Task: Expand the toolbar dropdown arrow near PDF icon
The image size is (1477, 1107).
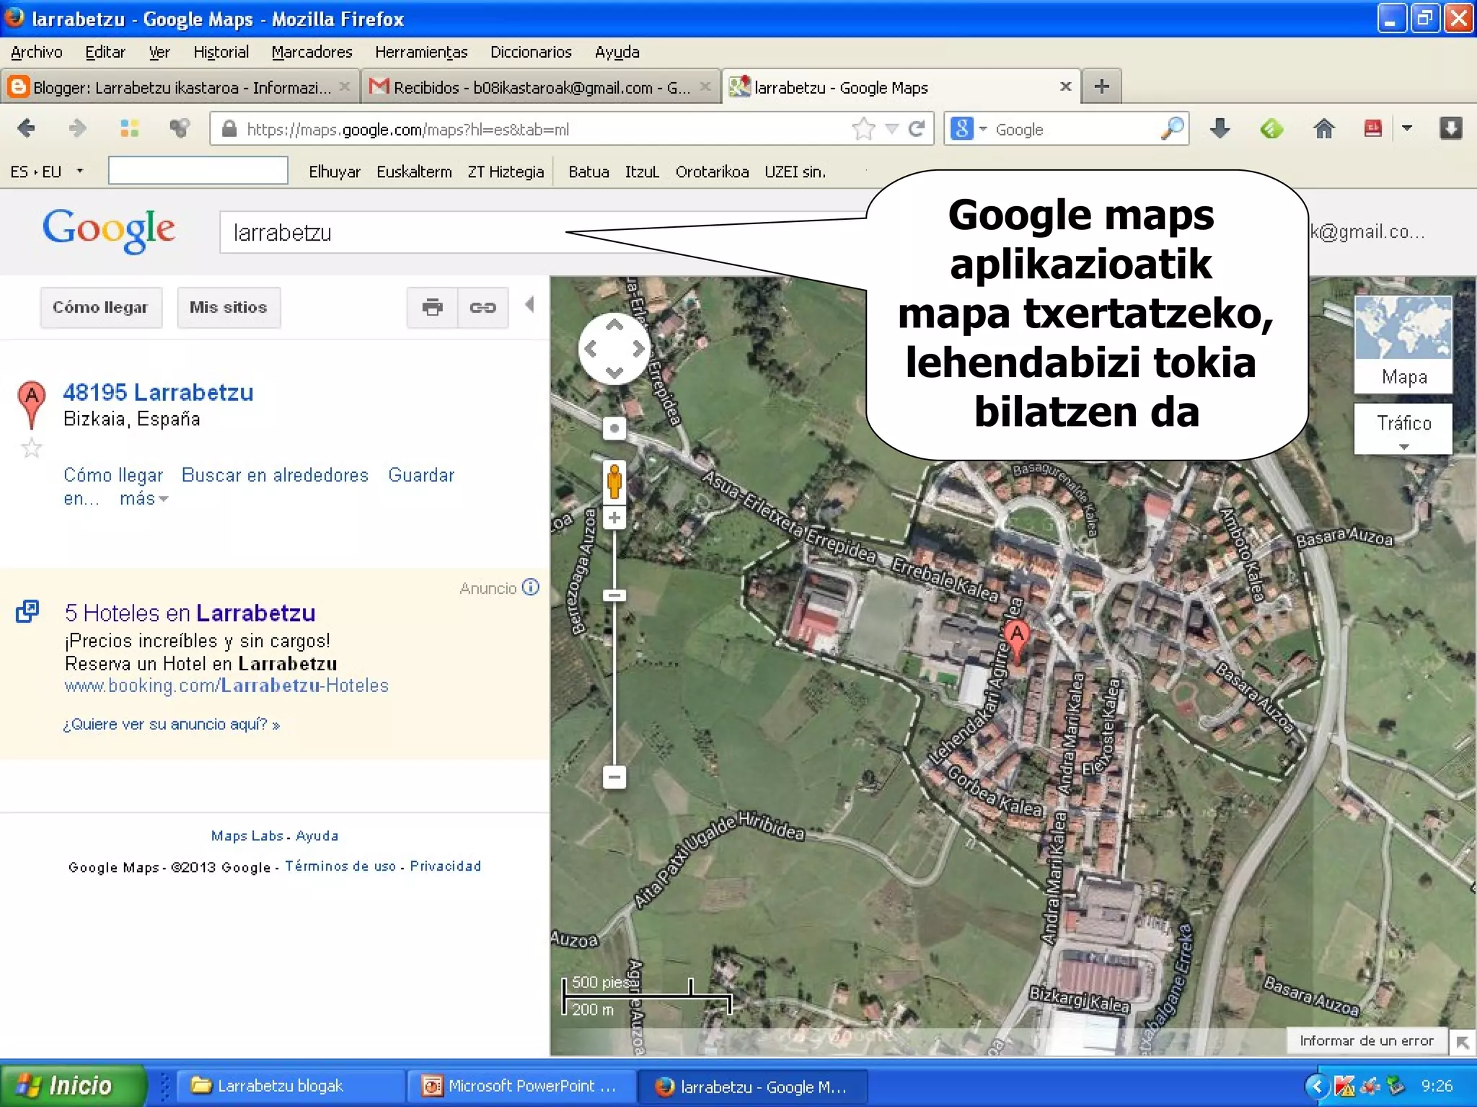Action: [1406, 128]
